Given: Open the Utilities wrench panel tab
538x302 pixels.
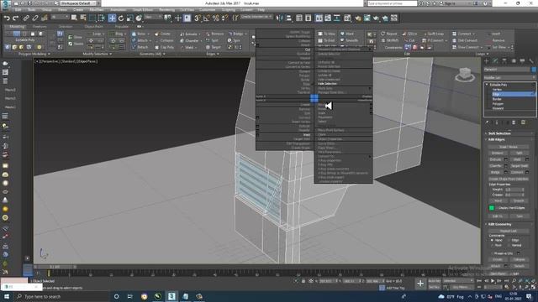Looking at the screenshot, I should 531,61.
